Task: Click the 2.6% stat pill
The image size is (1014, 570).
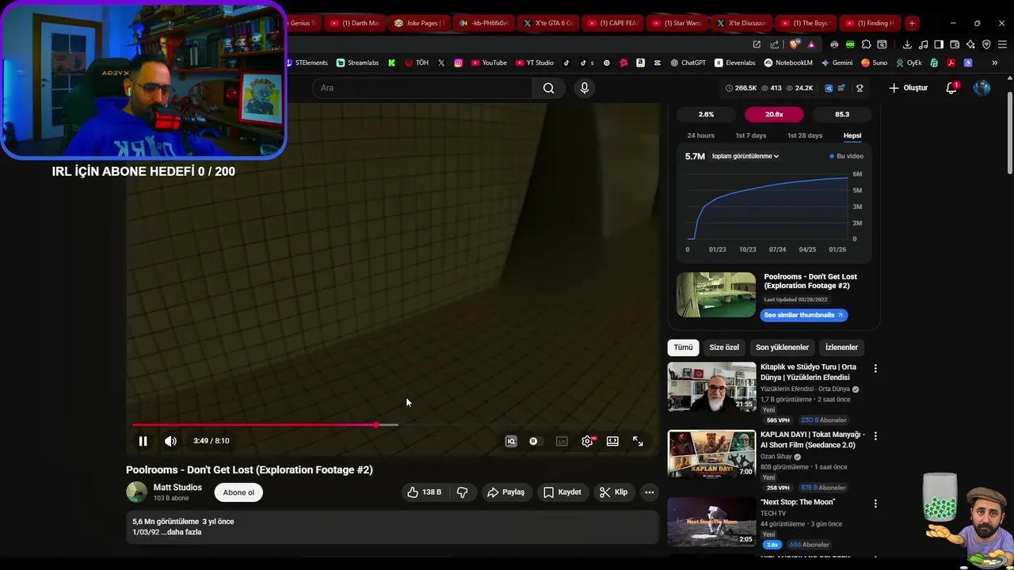Action: [706, 114]
